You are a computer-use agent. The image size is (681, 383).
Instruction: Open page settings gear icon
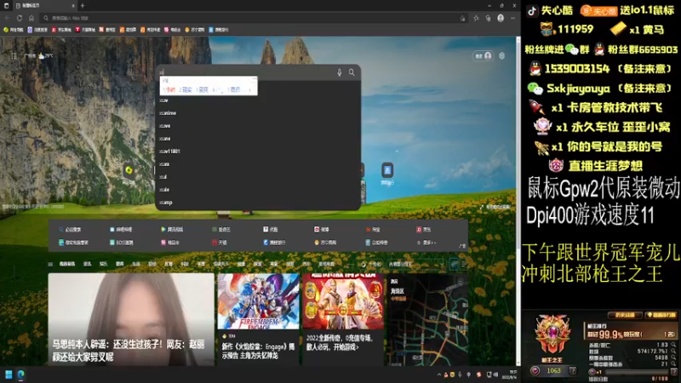(x=501, y=56)
